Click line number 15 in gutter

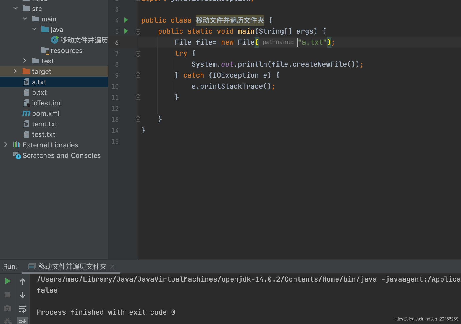coord(115,141)
